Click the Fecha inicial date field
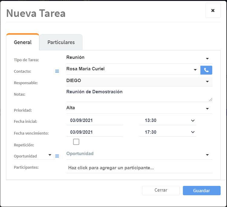227x207 pixels. 94,120
